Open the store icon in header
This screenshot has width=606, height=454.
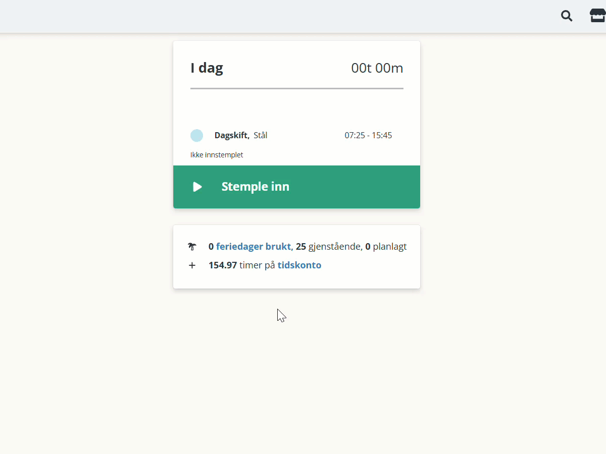[x=598, y=16]
